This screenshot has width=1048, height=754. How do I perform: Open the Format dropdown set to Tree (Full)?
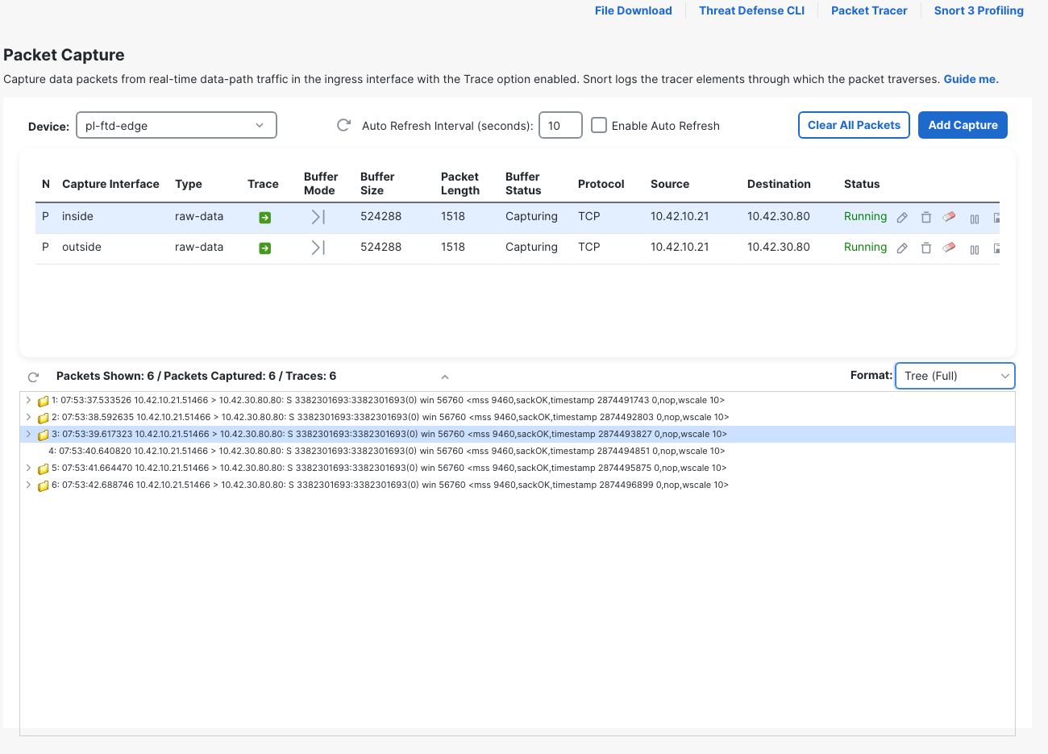click(x=955, y=376)
